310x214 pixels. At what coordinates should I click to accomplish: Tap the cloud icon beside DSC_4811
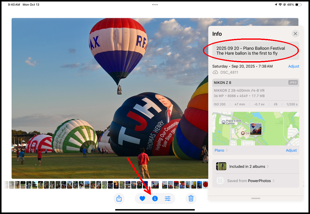pos(215,72)
